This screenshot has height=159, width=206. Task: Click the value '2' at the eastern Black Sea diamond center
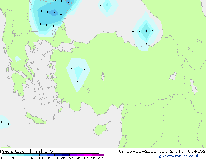pos(146,31)
